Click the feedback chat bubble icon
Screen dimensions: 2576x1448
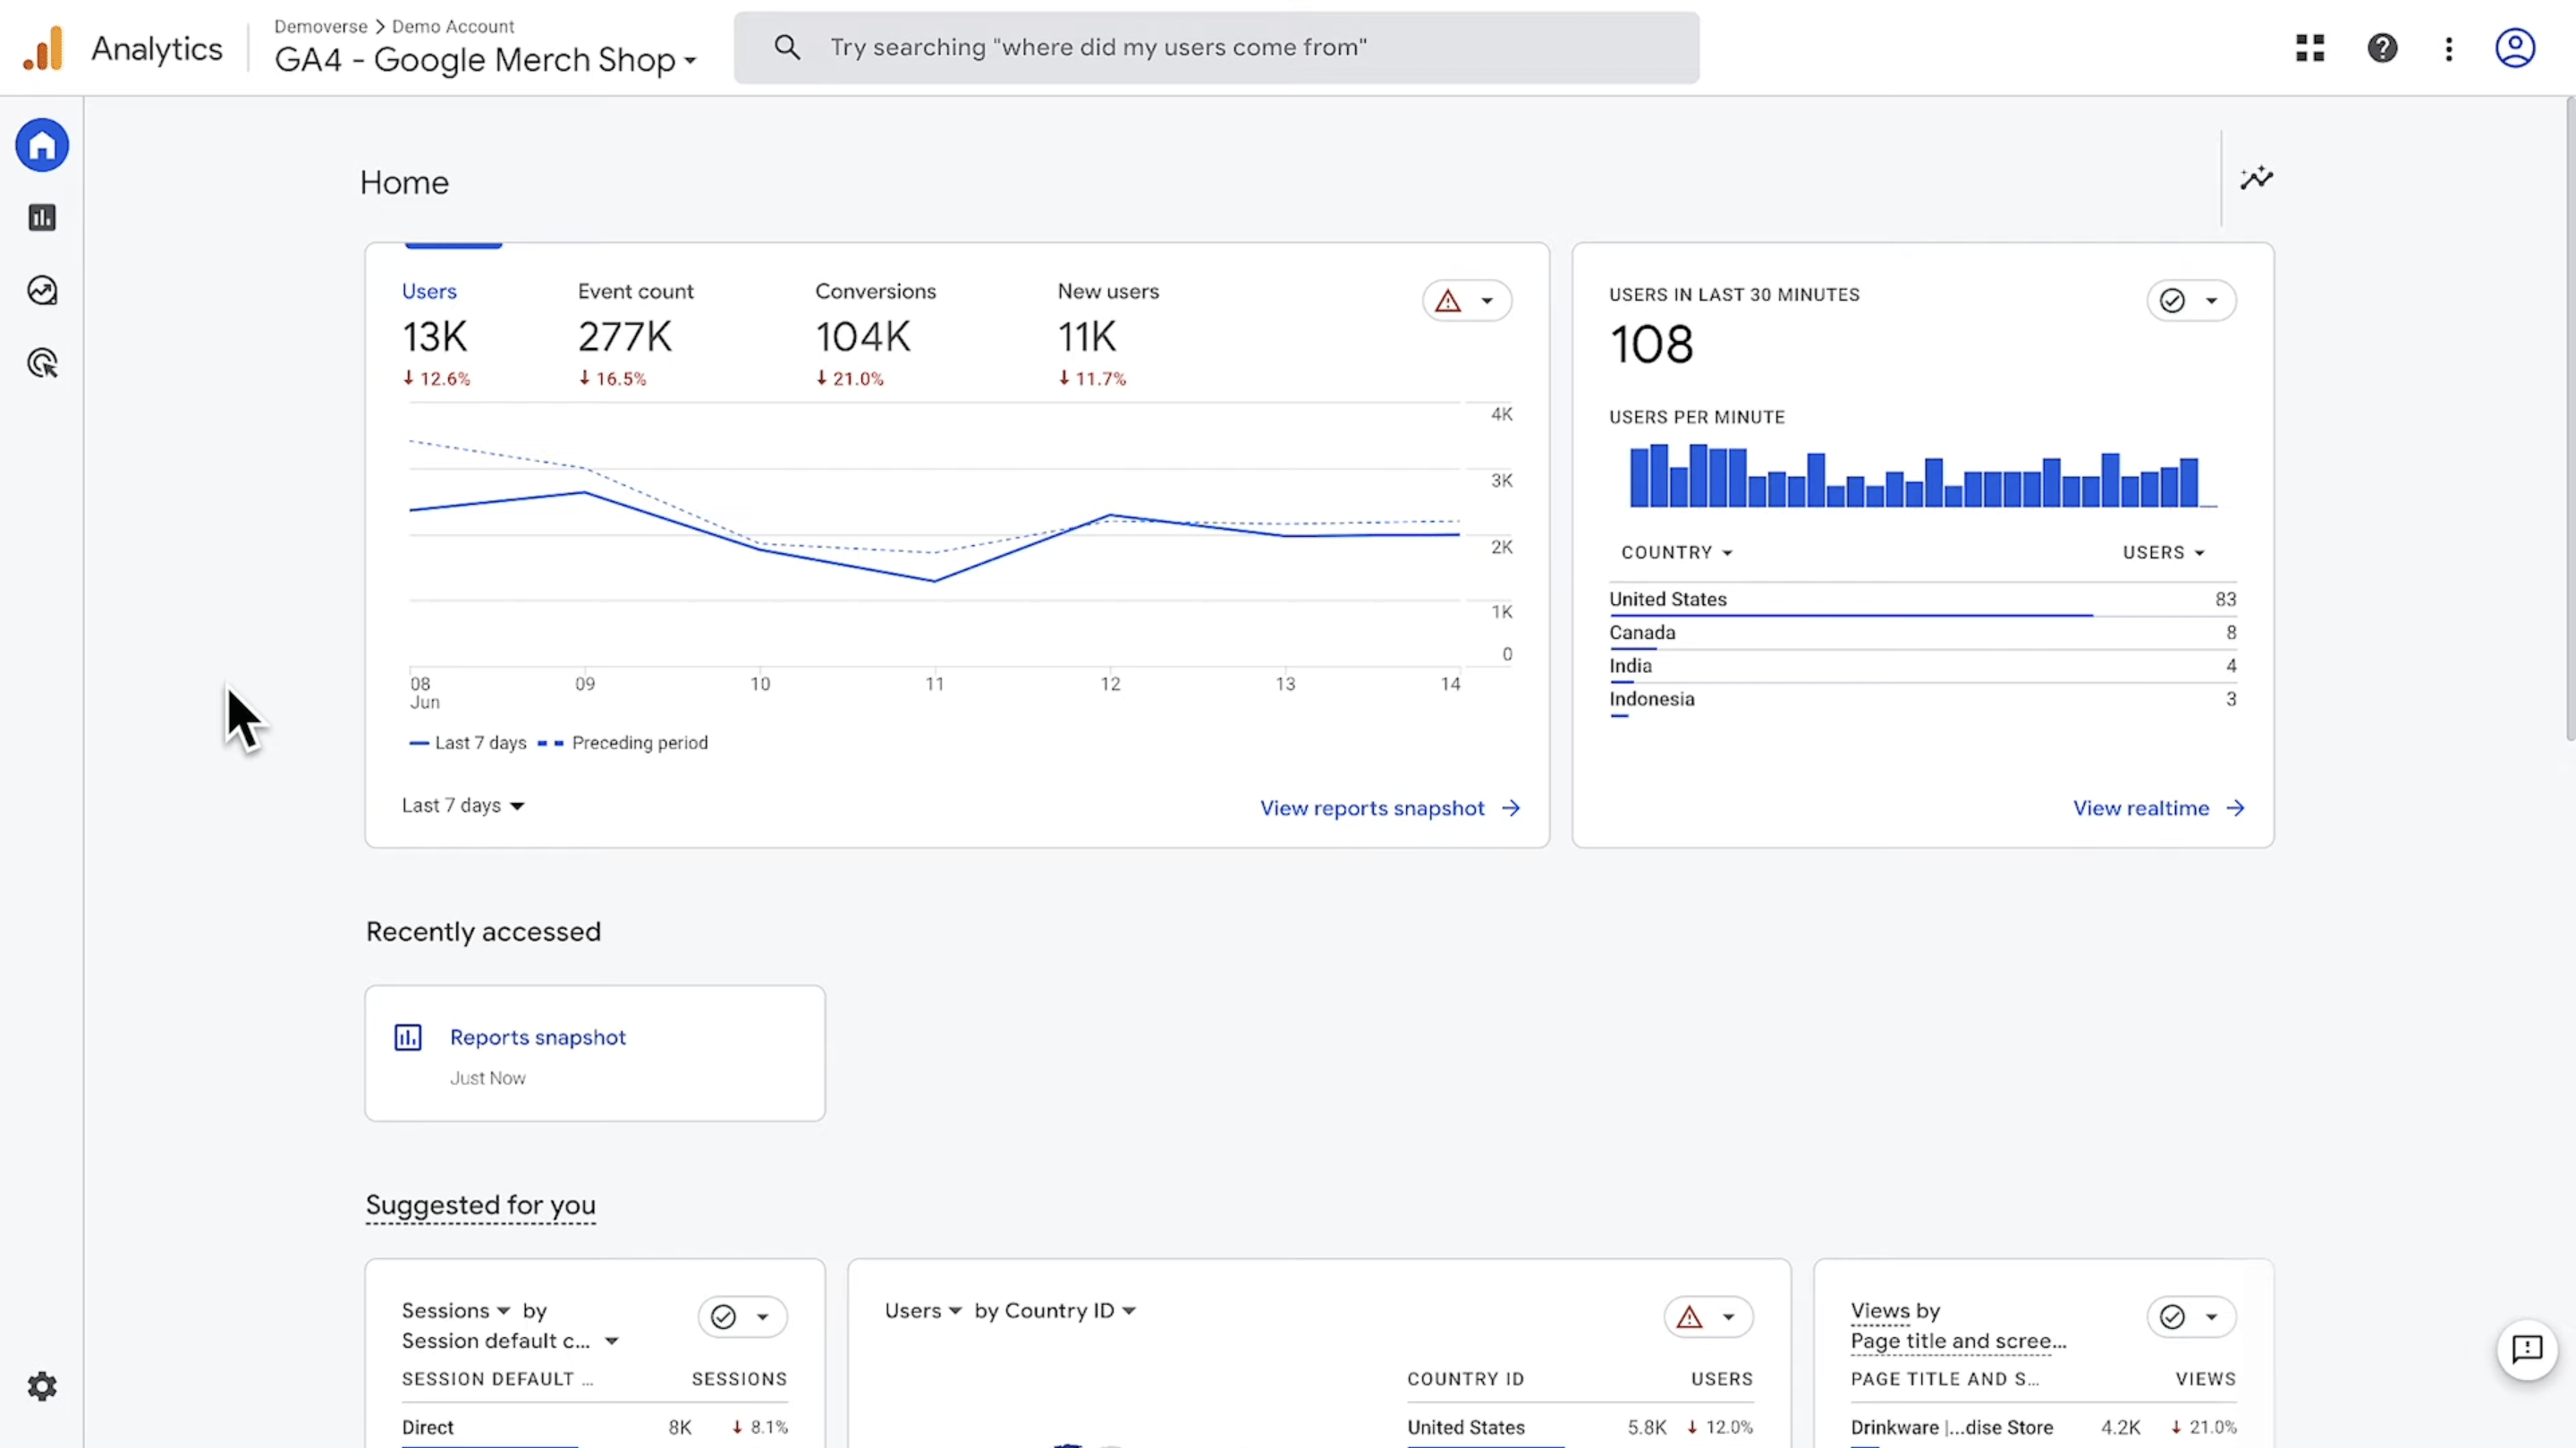point(2527,1349)
